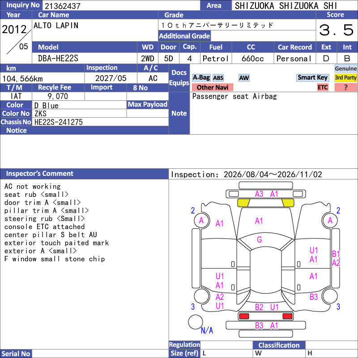The height and width of the screenshot is (358, 358).
Task: Click the Chassis No HE22S-241275 field
Action: (x=100, y=122)
